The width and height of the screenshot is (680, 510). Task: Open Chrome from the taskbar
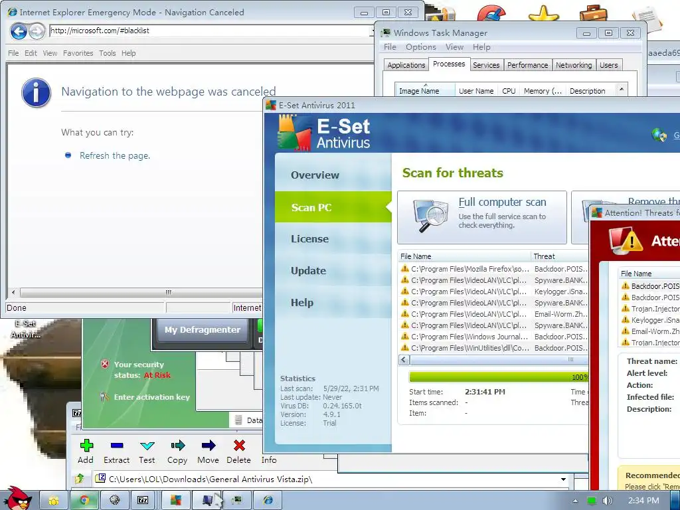tap(84, 500)
